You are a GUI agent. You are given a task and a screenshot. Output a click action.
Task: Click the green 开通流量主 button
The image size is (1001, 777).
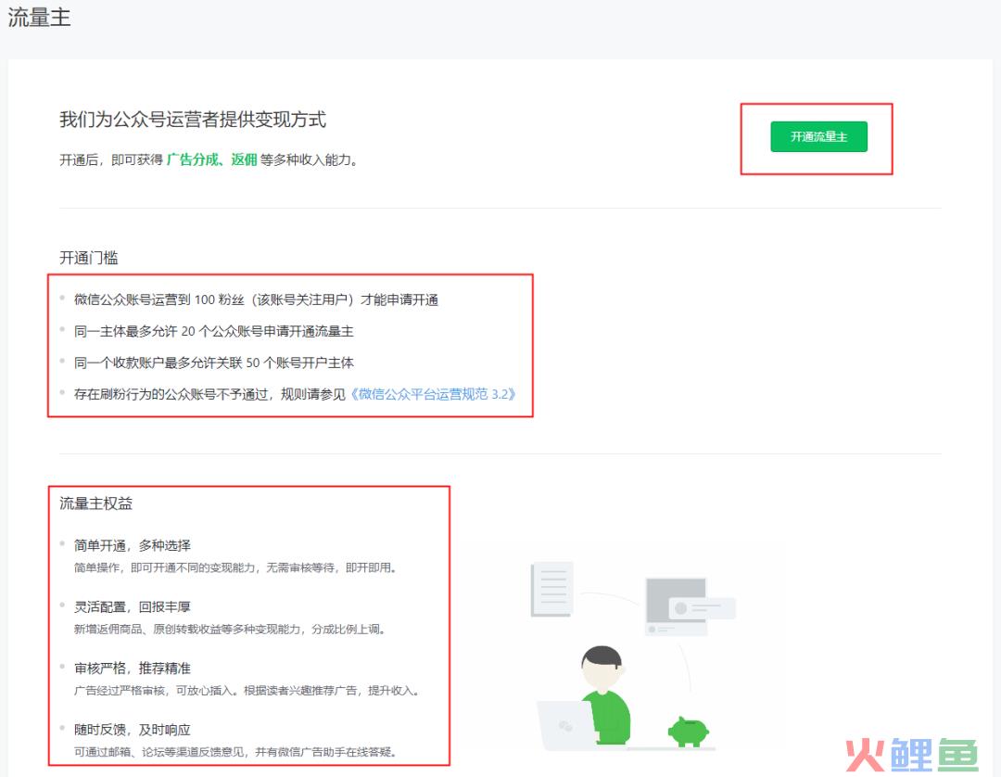(818, 136)
